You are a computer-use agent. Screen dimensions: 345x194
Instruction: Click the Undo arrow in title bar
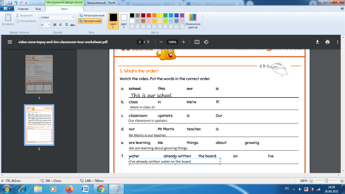(16, 2)
